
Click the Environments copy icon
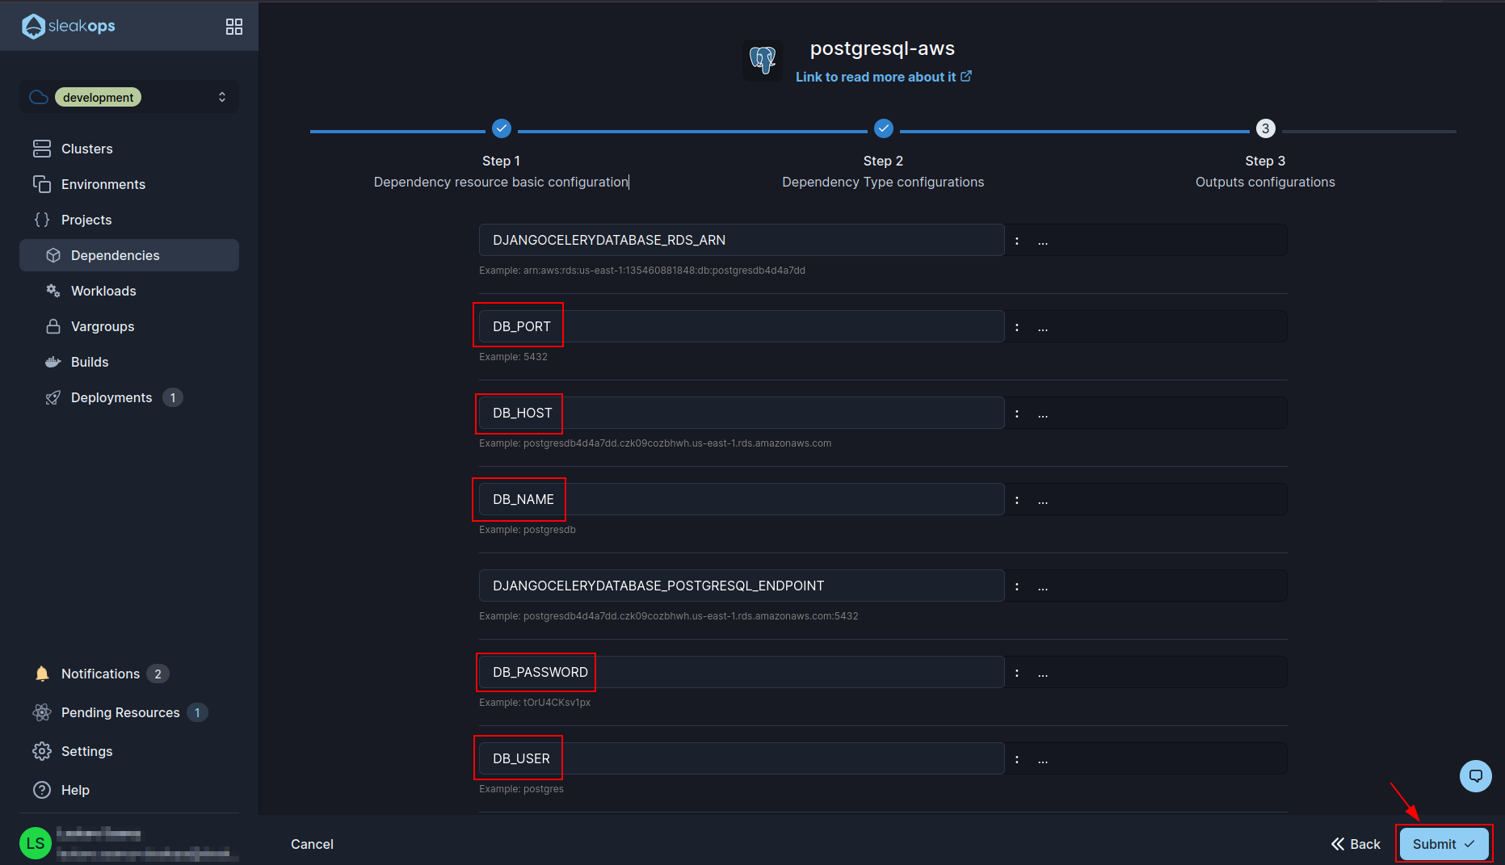pyautogui.click(x=42, y=184)
